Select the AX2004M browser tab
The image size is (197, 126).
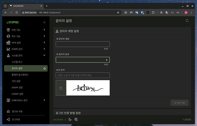pyautogui.click(x=26, y=6)
